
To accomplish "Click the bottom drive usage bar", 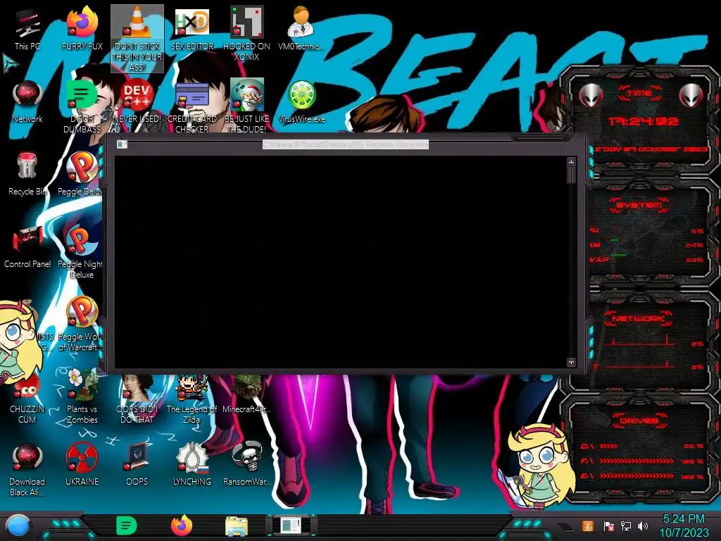I will (x=637, y=476).
